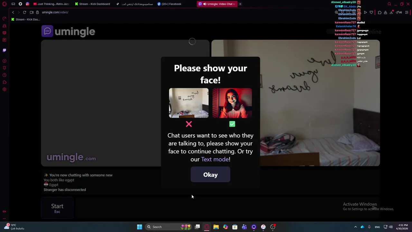Click the profile account icon in toolbar
The height and width of the screenshot is (232, 412).
pyautogui.click(x=385, y=12)
